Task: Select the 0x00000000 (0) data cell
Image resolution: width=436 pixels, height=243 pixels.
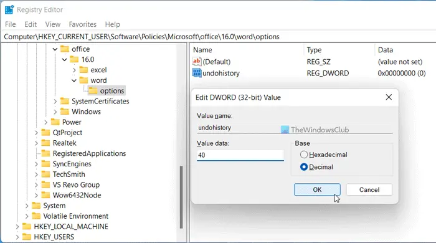Action: (402, 73)
